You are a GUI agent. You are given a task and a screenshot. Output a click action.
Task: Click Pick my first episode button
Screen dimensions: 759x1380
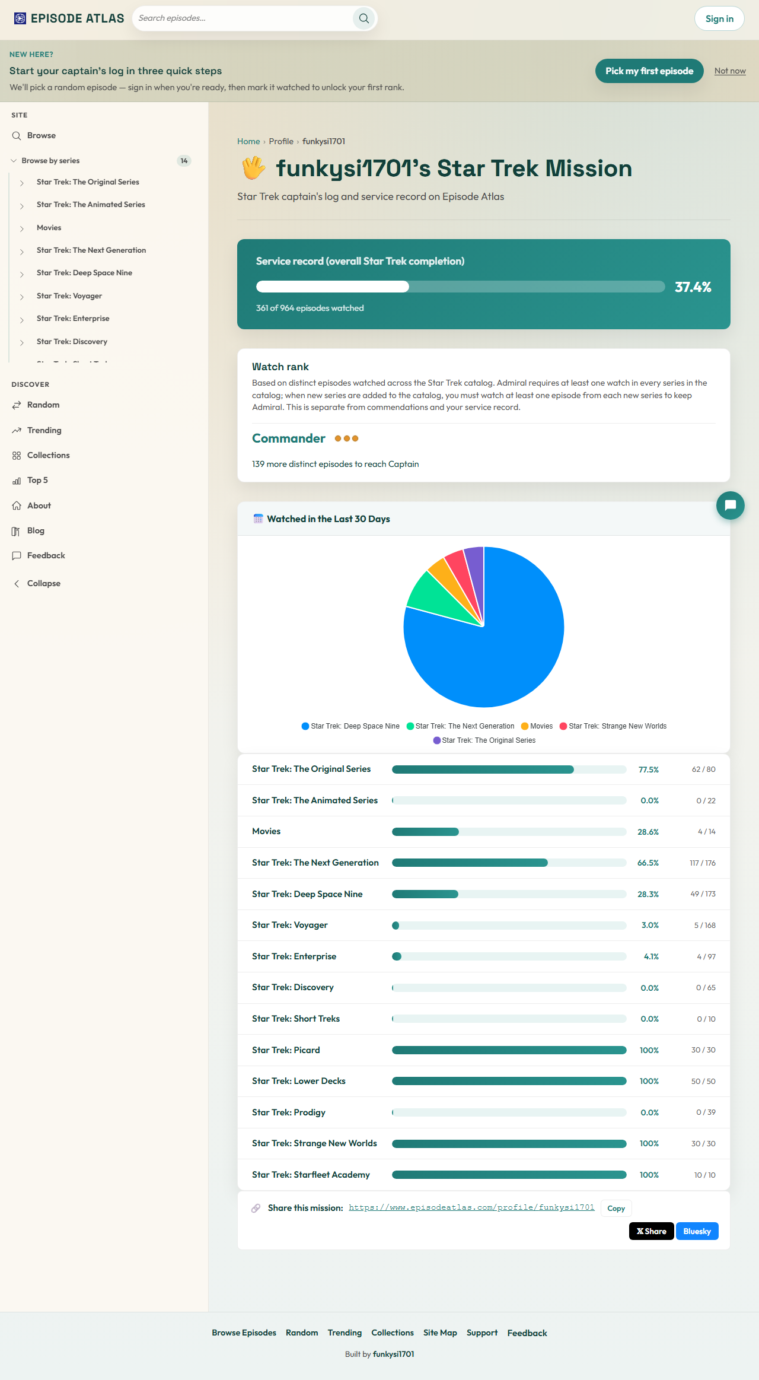click(x=649, y=71)
